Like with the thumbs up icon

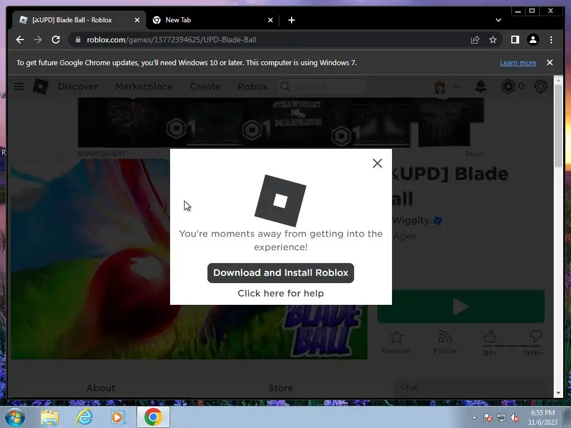[x=490, y=337]
